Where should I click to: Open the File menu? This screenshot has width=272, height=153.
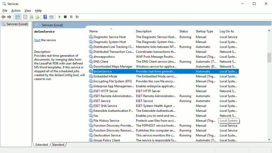tap(5, 11)
